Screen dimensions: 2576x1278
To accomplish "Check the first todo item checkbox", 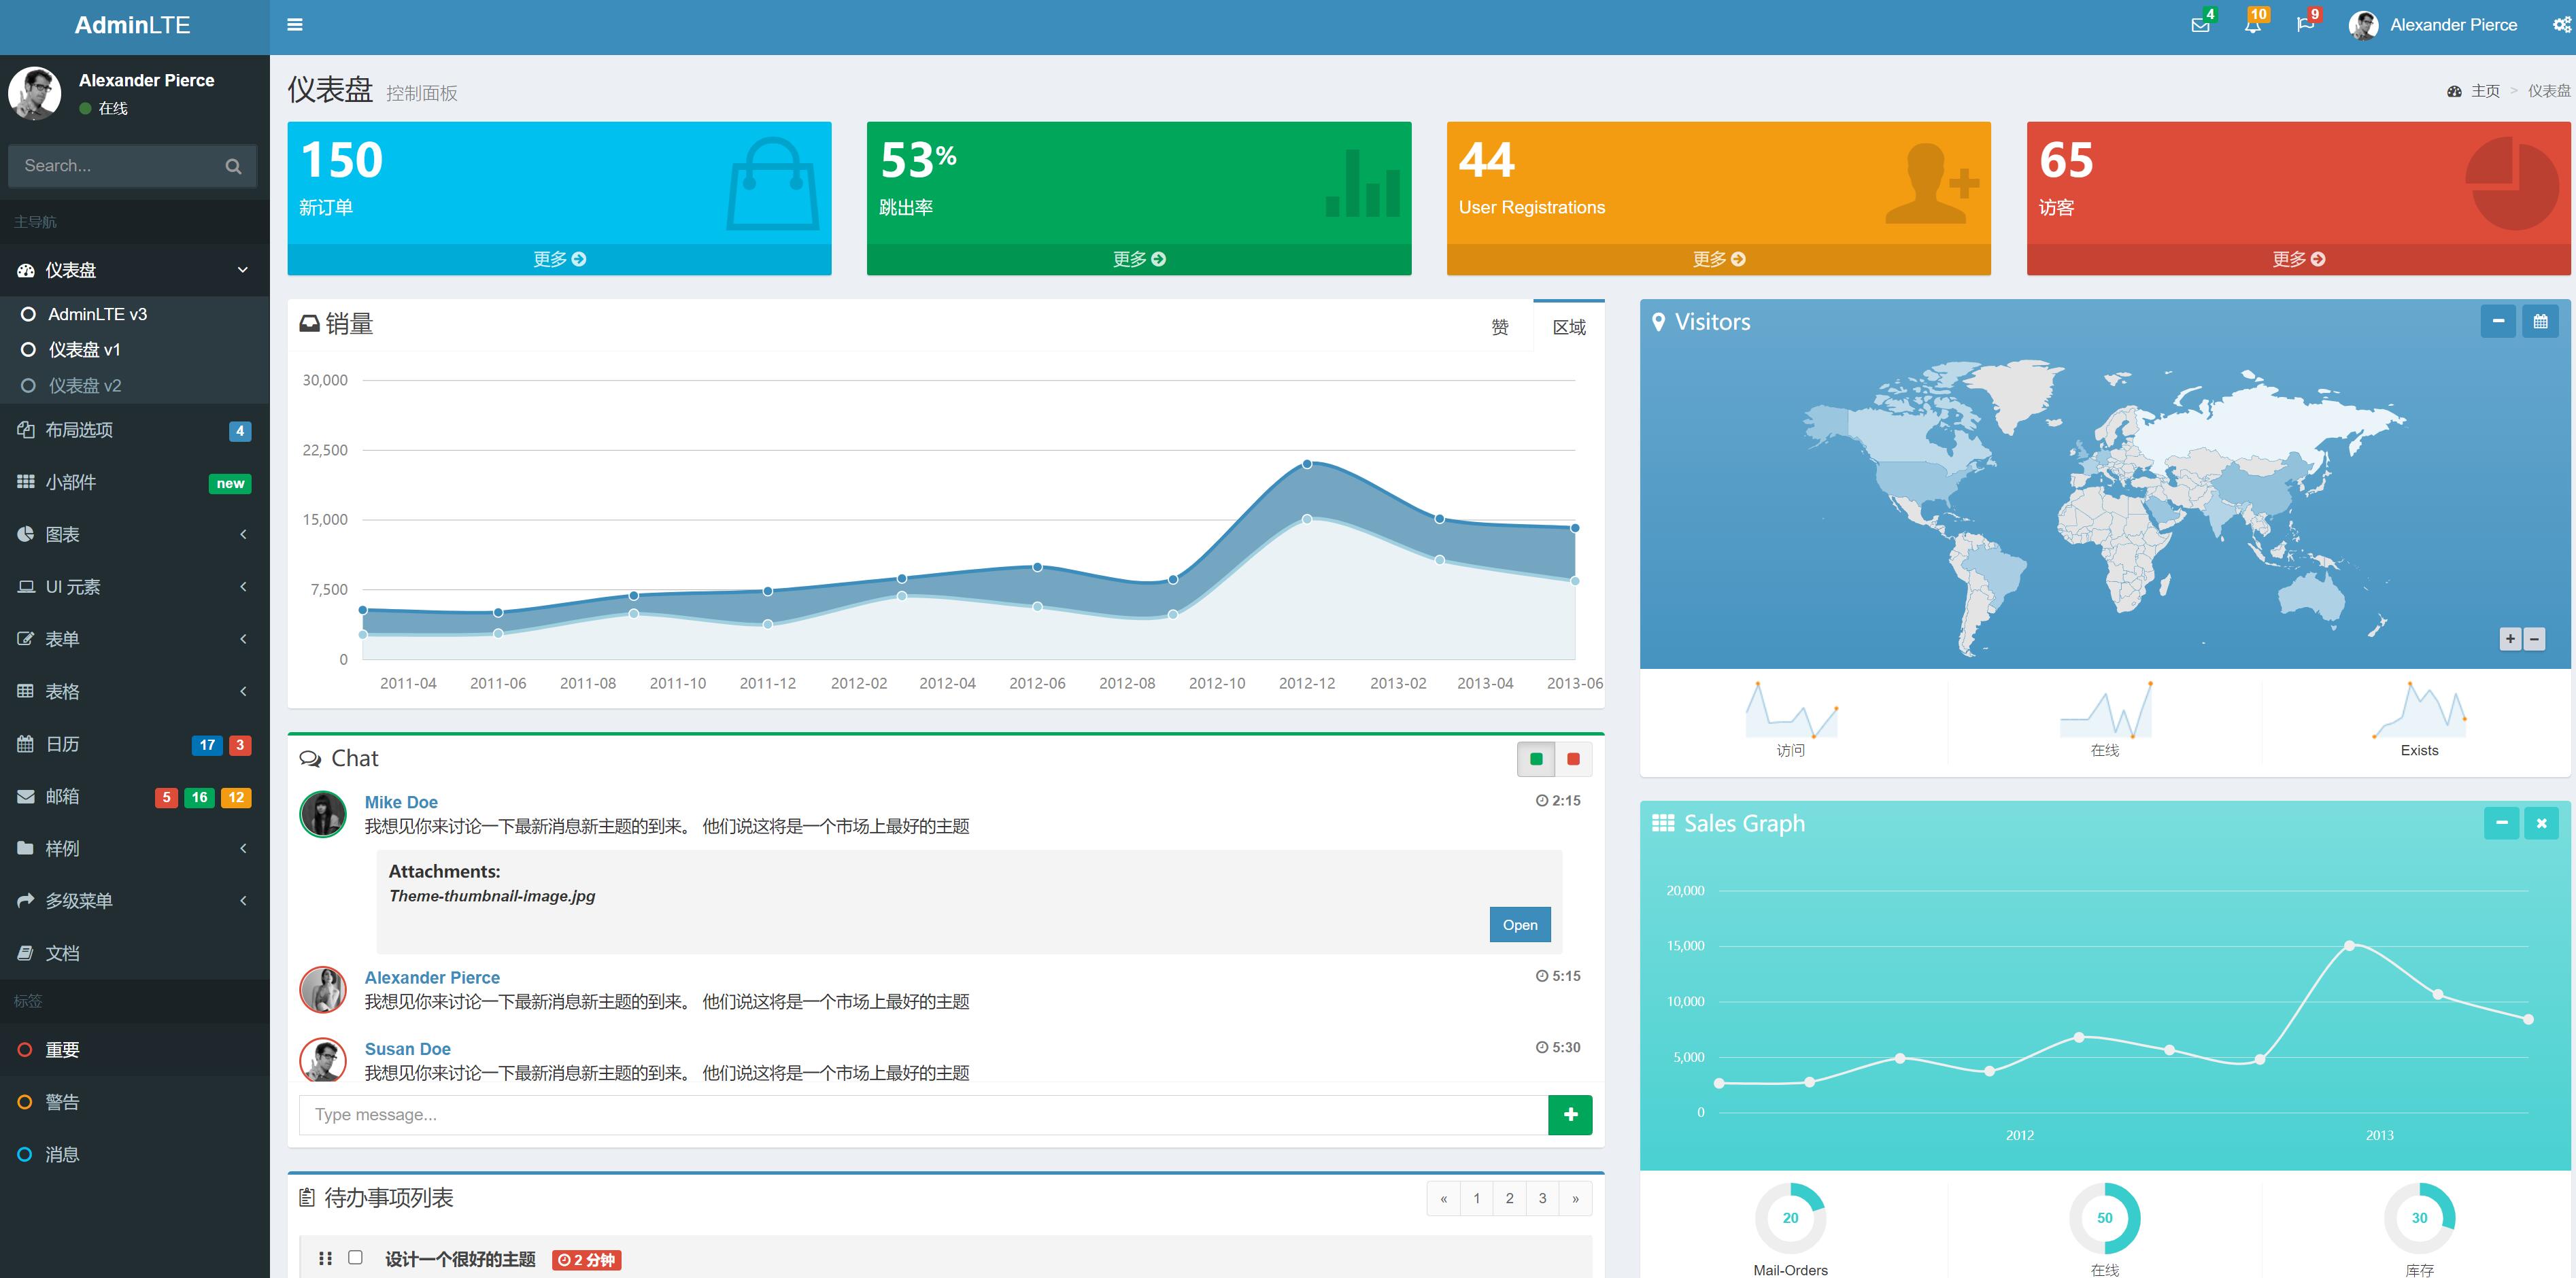I will (355, 1257).
